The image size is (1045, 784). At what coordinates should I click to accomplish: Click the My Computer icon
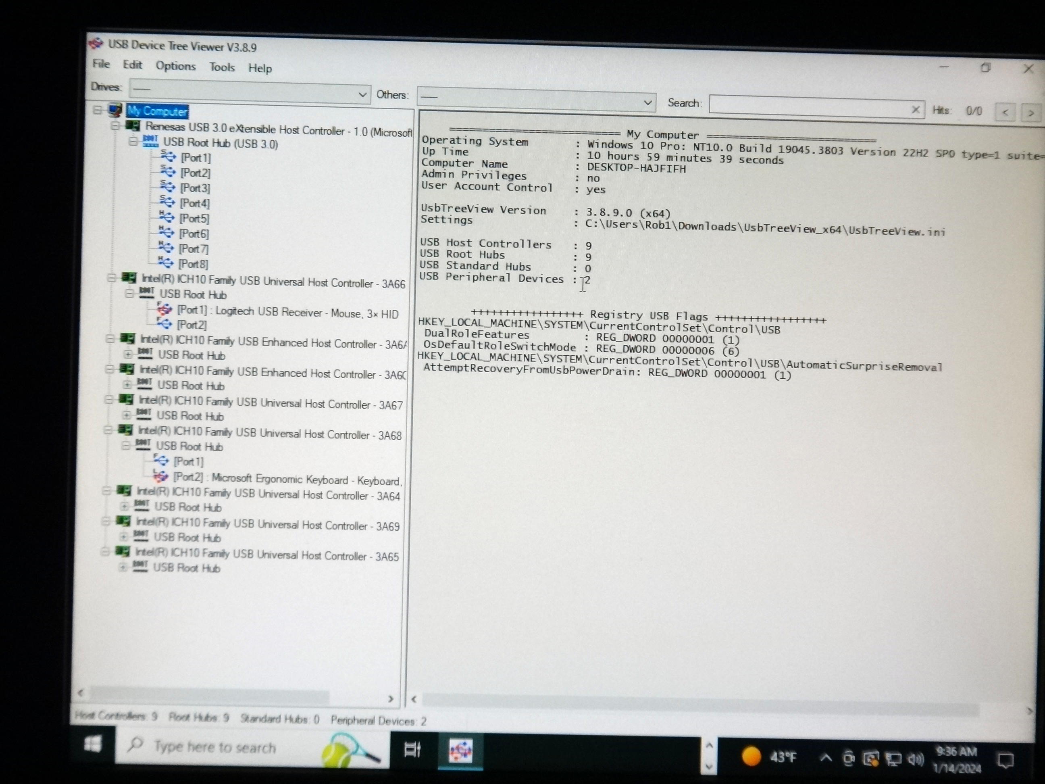click(x=115, y=110)
